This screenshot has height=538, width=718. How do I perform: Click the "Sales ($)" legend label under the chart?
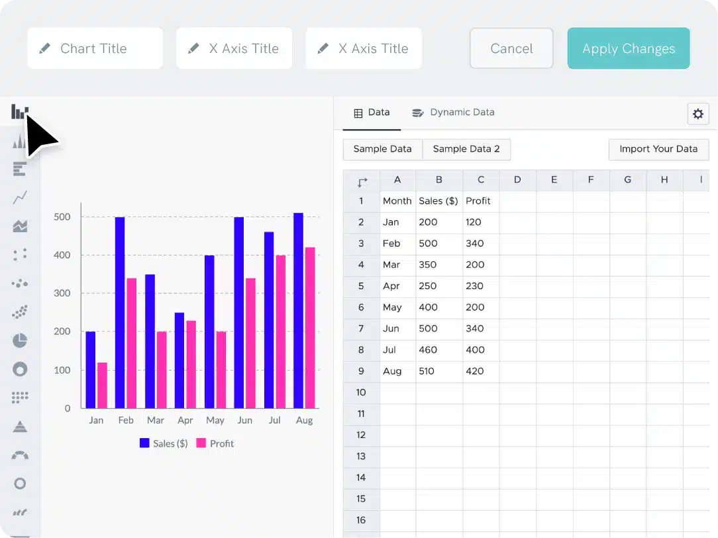[x=170, y=443]
